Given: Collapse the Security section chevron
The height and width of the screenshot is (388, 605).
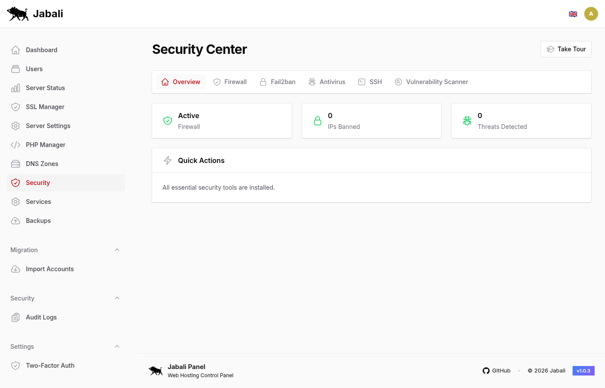Looking at the screenshot, I should [117, 298].
